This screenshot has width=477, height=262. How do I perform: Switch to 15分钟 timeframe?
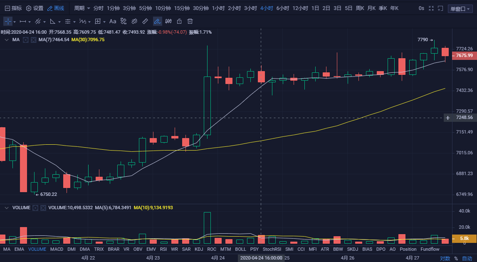[182, 8]
